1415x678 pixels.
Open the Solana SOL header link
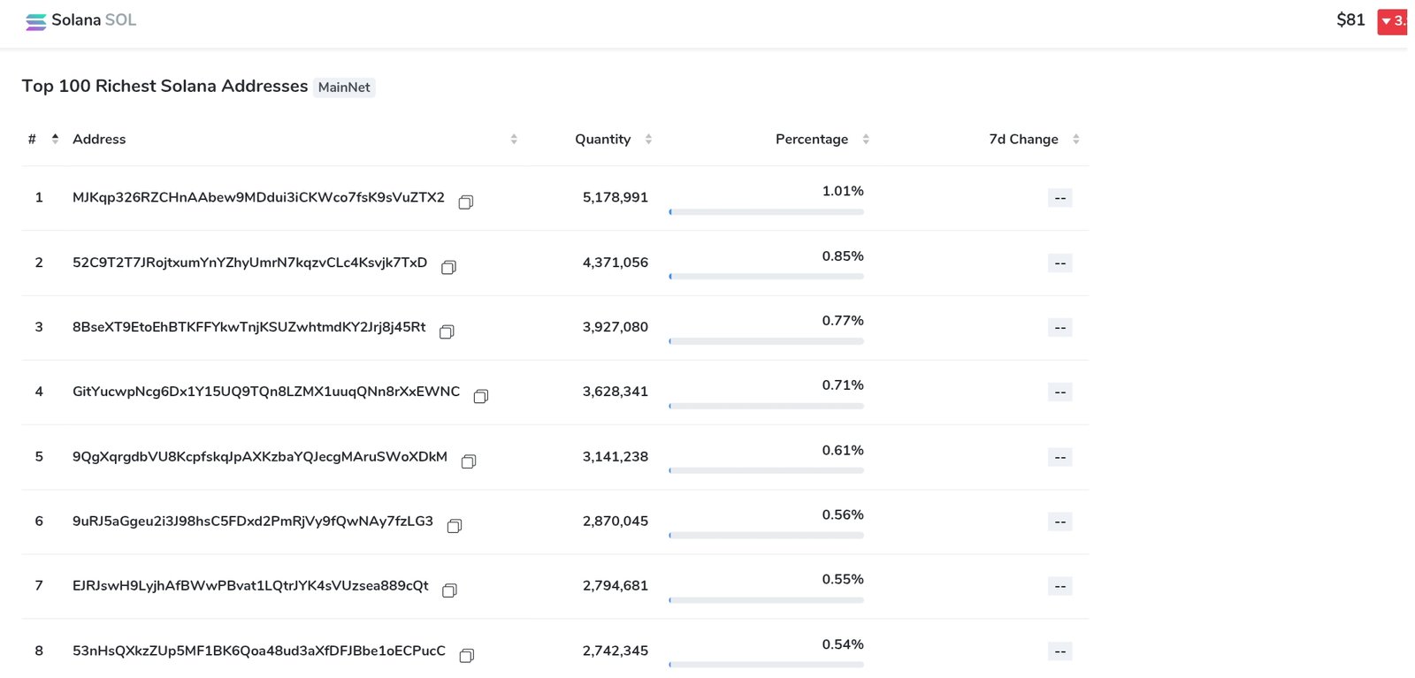pos(94,20)
